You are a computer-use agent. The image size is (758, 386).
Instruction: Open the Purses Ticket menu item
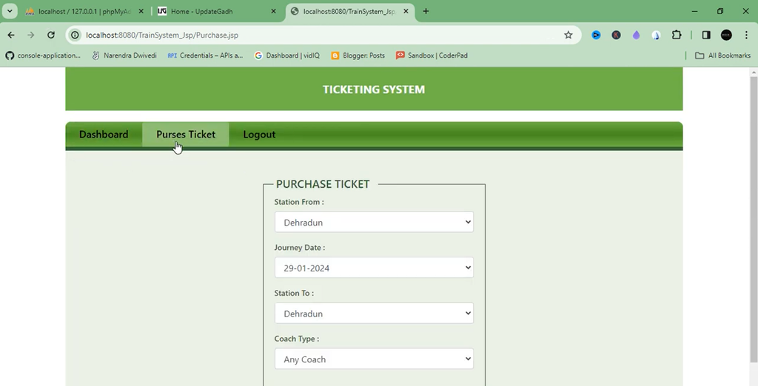186,135
